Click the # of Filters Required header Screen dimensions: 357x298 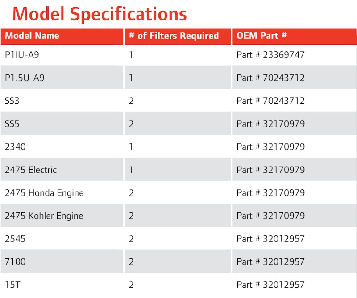tap(174, 36)
